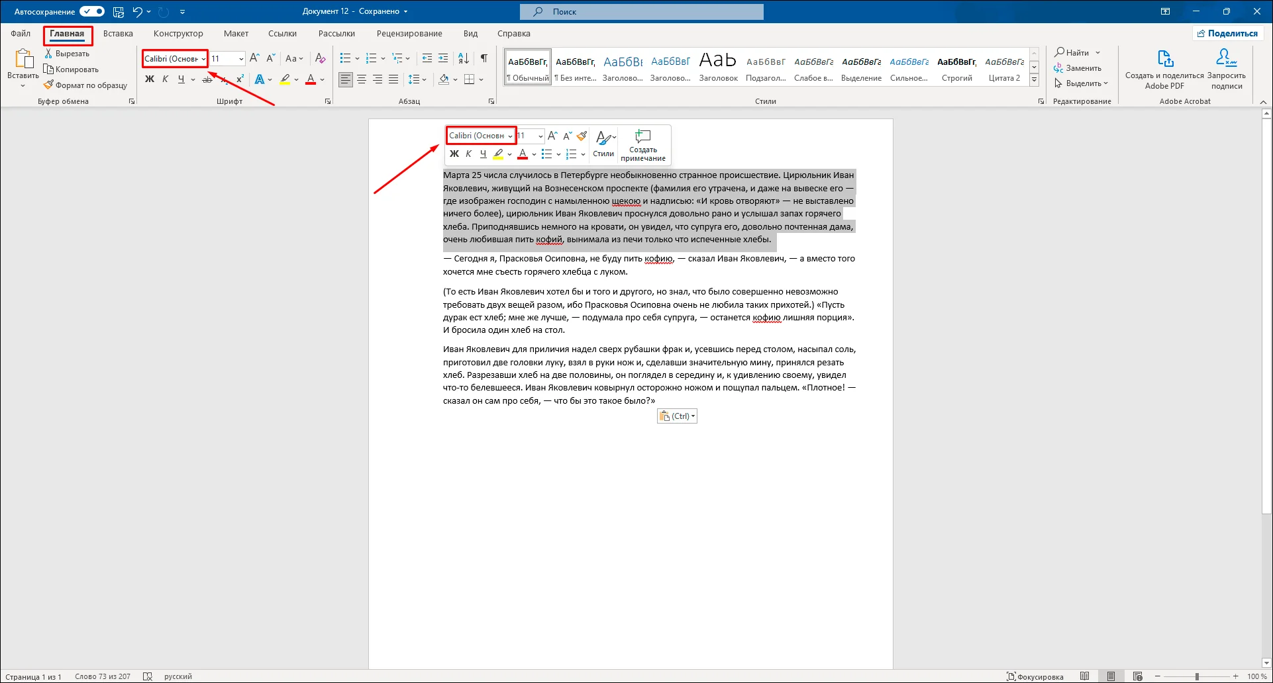Click Создать примечание in mini toolbar
The height and width of the screenshot is (683, 1273).
click(643, 145)
